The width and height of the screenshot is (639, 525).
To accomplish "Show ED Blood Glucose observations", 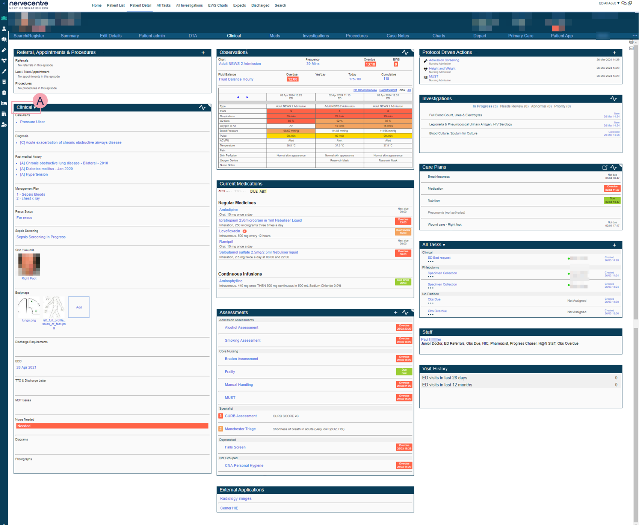I will point(365,91).
